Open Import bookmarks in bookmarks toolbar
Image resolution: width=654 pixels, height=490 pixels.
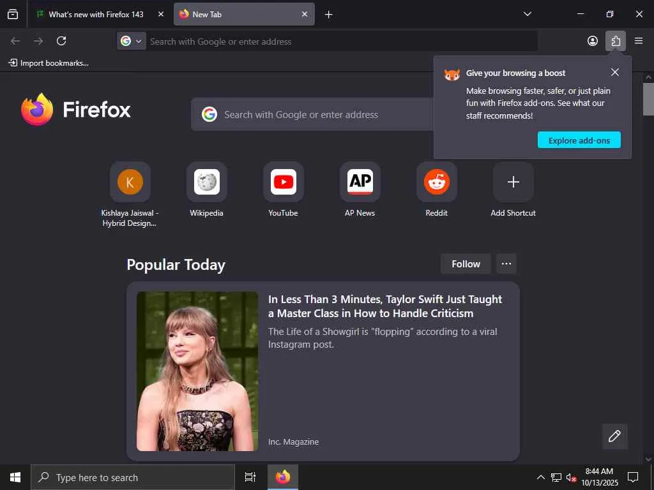(49, 63)
